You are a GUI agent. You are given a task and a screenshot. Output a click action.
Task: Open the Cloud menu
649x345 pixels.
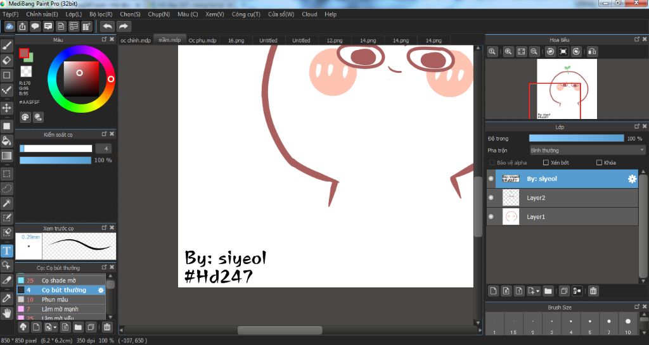[309, 14]
